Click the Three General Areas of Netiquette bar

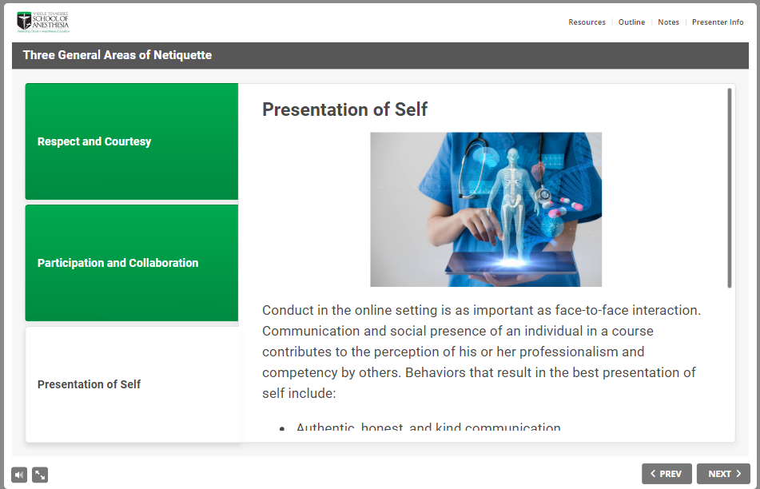pos(117,55)
